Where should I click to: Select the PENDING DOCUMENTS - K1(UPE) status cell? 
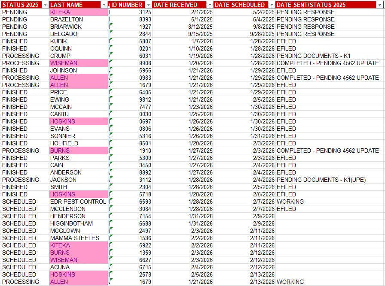click(321, 180)
